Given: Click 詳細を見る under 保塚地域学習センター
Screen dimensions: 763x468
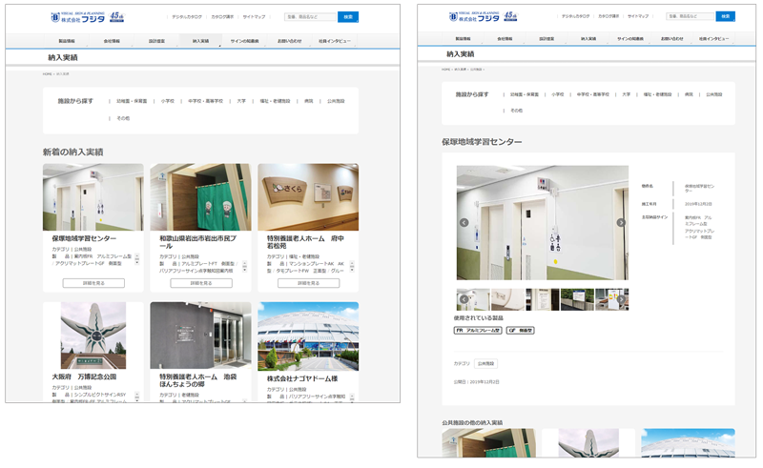Looking at the screenshot, I should tap(93, 283).
